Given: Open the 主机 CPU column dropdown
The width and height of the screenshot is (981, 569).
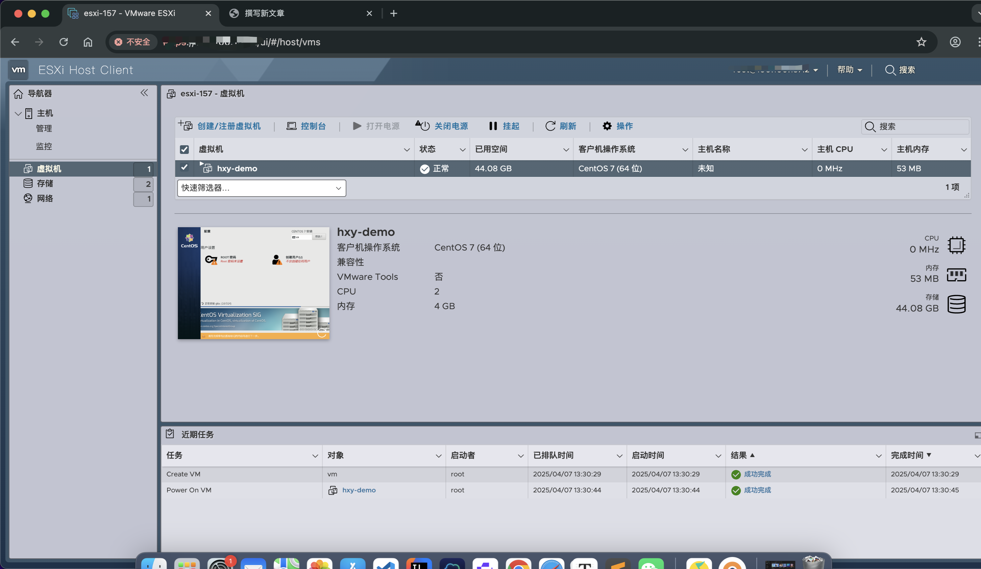Looking at the screenshot, I should 884,150.
